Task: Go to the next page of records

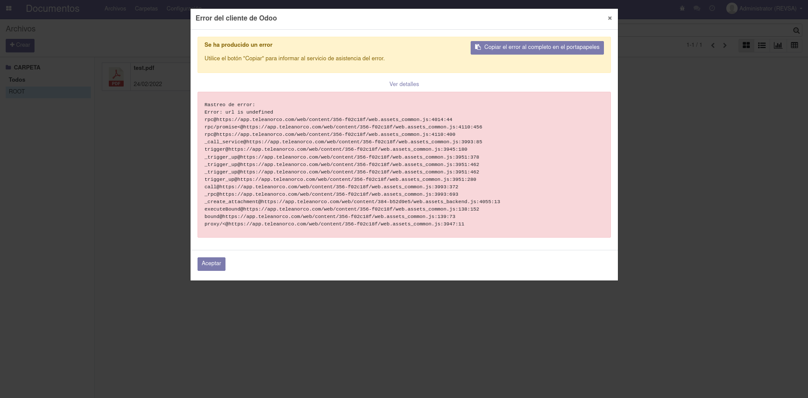Action: [725, 45]
